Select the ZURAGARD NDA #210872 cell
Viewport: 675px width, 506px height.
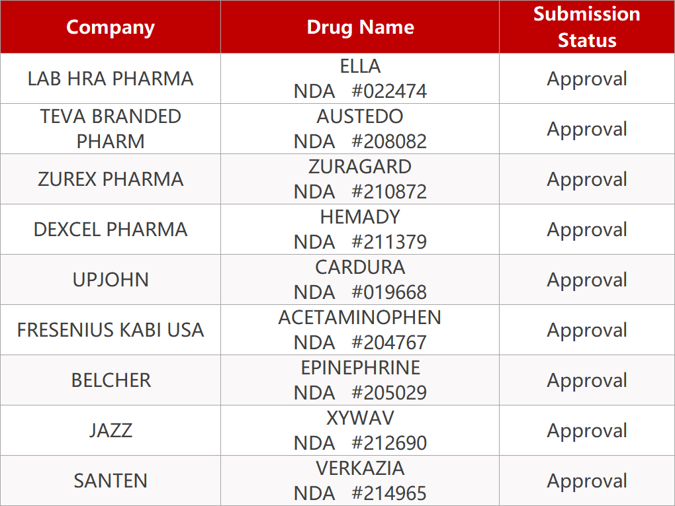point(360,179)
